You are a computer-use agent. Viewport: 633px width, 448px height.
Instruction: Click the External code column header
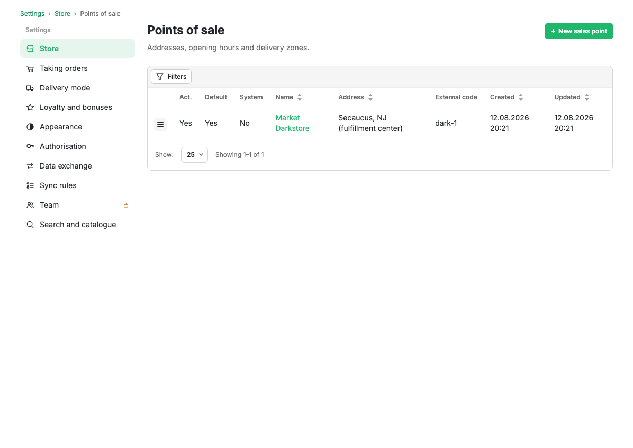pyautogui.click(x=456, y=97)
